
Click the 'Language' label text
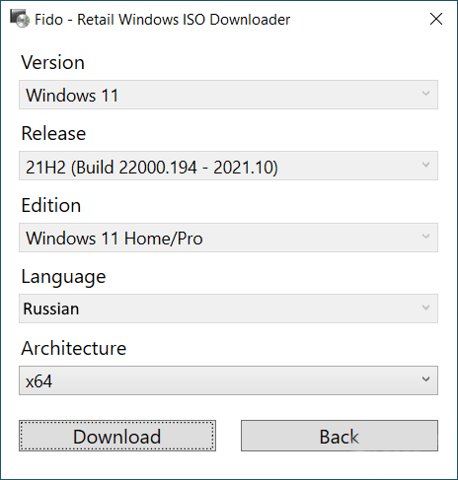[63, 278]
